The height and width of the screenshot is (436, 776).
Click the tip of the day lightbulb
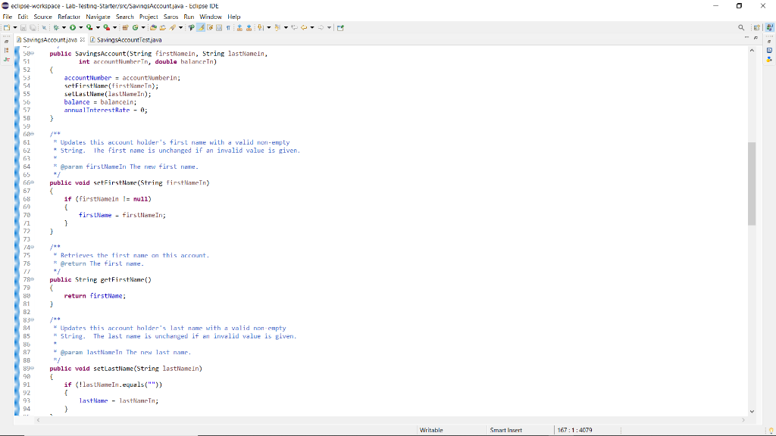tap(771, 431)
